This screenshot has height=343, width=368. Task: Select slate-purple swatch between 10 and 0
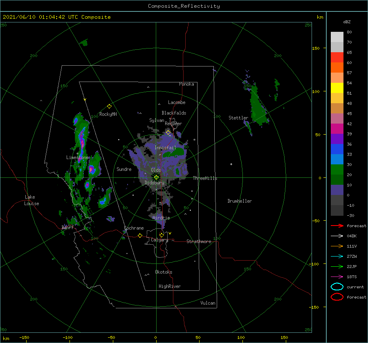coord(337,190)
